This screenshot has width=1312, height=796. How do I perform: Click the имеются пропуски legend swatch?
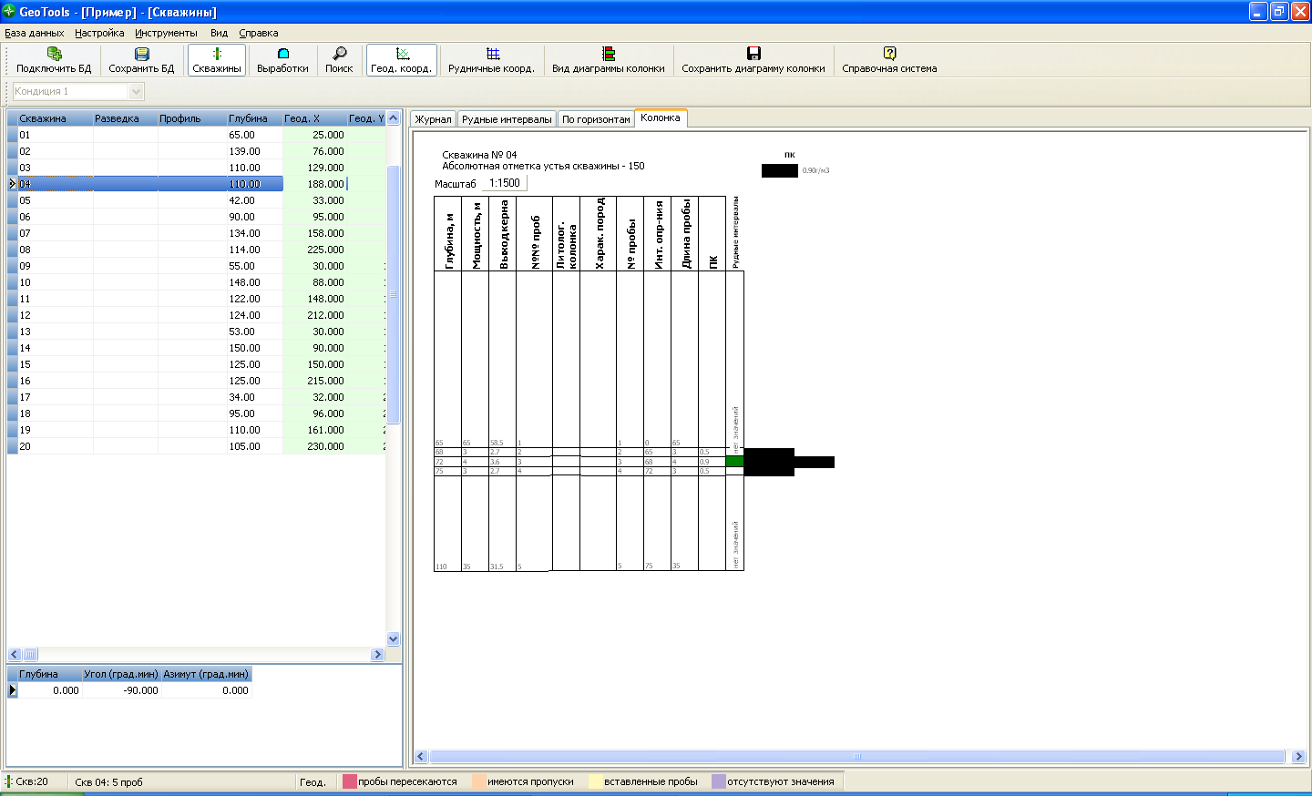pyautogui.click(x=478, y=781)
